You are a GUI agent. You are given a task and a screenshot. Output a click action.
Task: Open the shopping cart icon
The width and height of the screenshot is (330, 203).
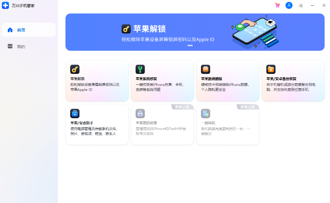coord(277,5)
